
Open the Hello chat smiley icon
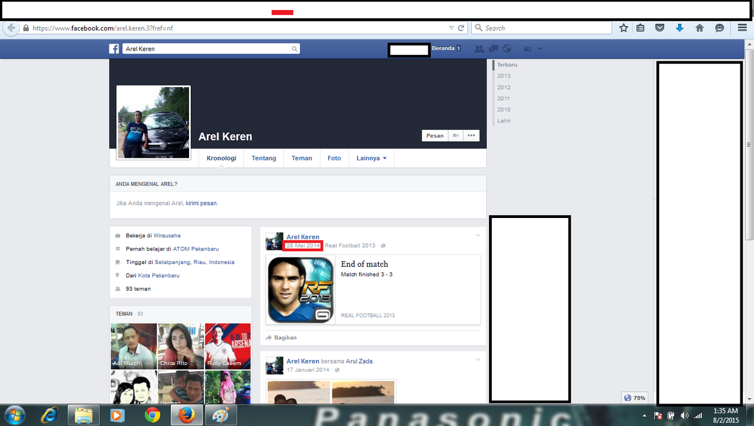[719, 28]
